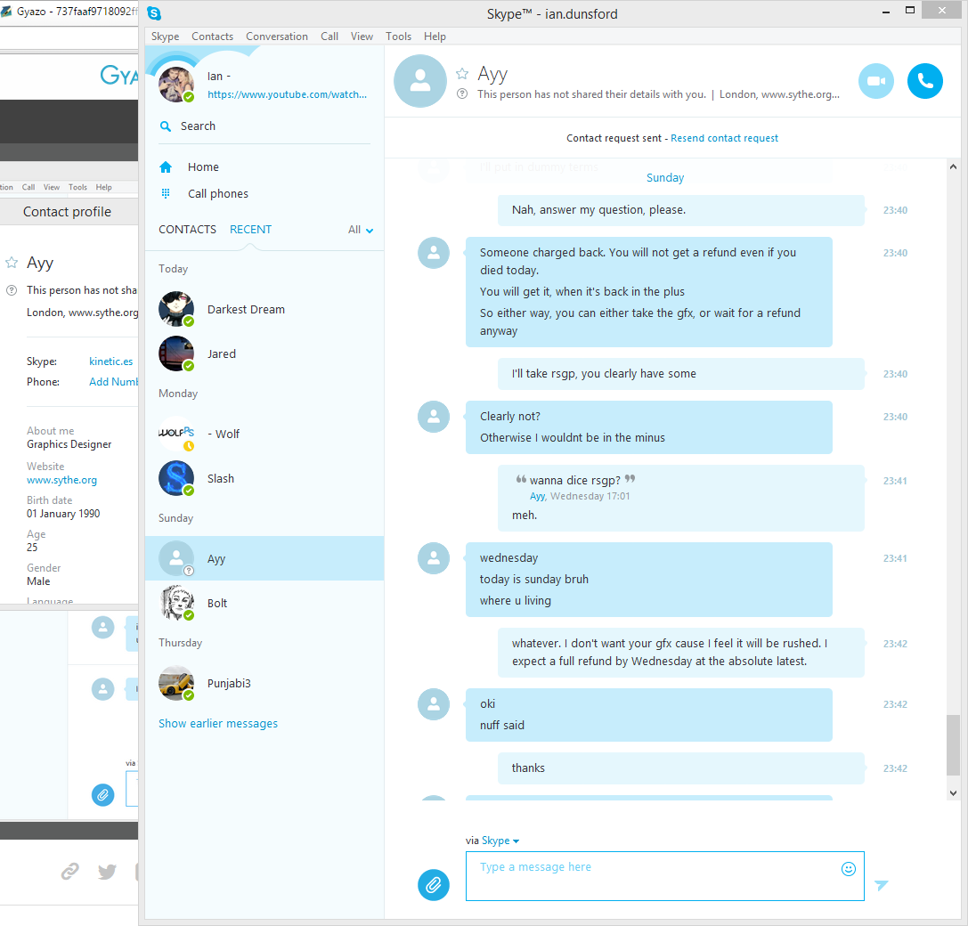Open the All contacts filter dropdown
This screenshot has width=968, height=926.
click(361, 230)
